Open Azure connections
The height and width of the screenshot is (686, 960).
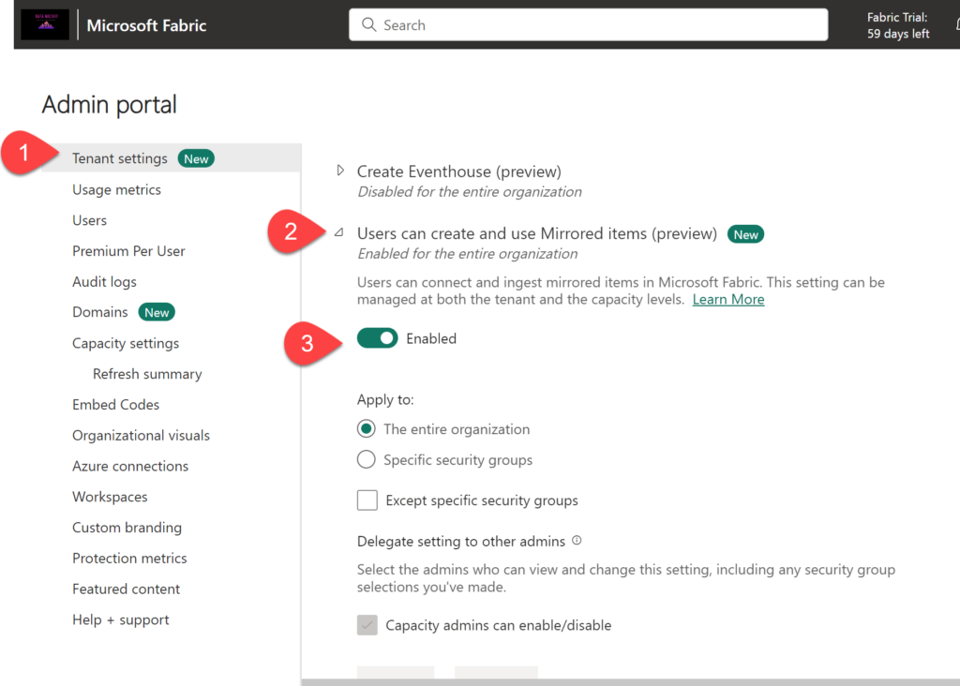pyautogui.click(x=130, y=466)
